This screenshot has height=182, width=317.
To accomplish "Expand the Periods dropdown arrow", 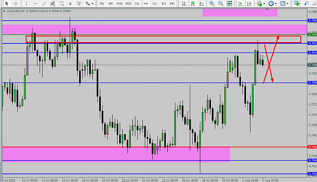I will click(276, 4).
